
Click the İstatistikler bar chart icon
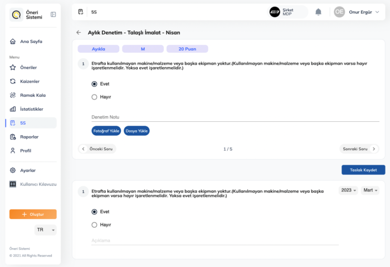(x=13, y=109)
